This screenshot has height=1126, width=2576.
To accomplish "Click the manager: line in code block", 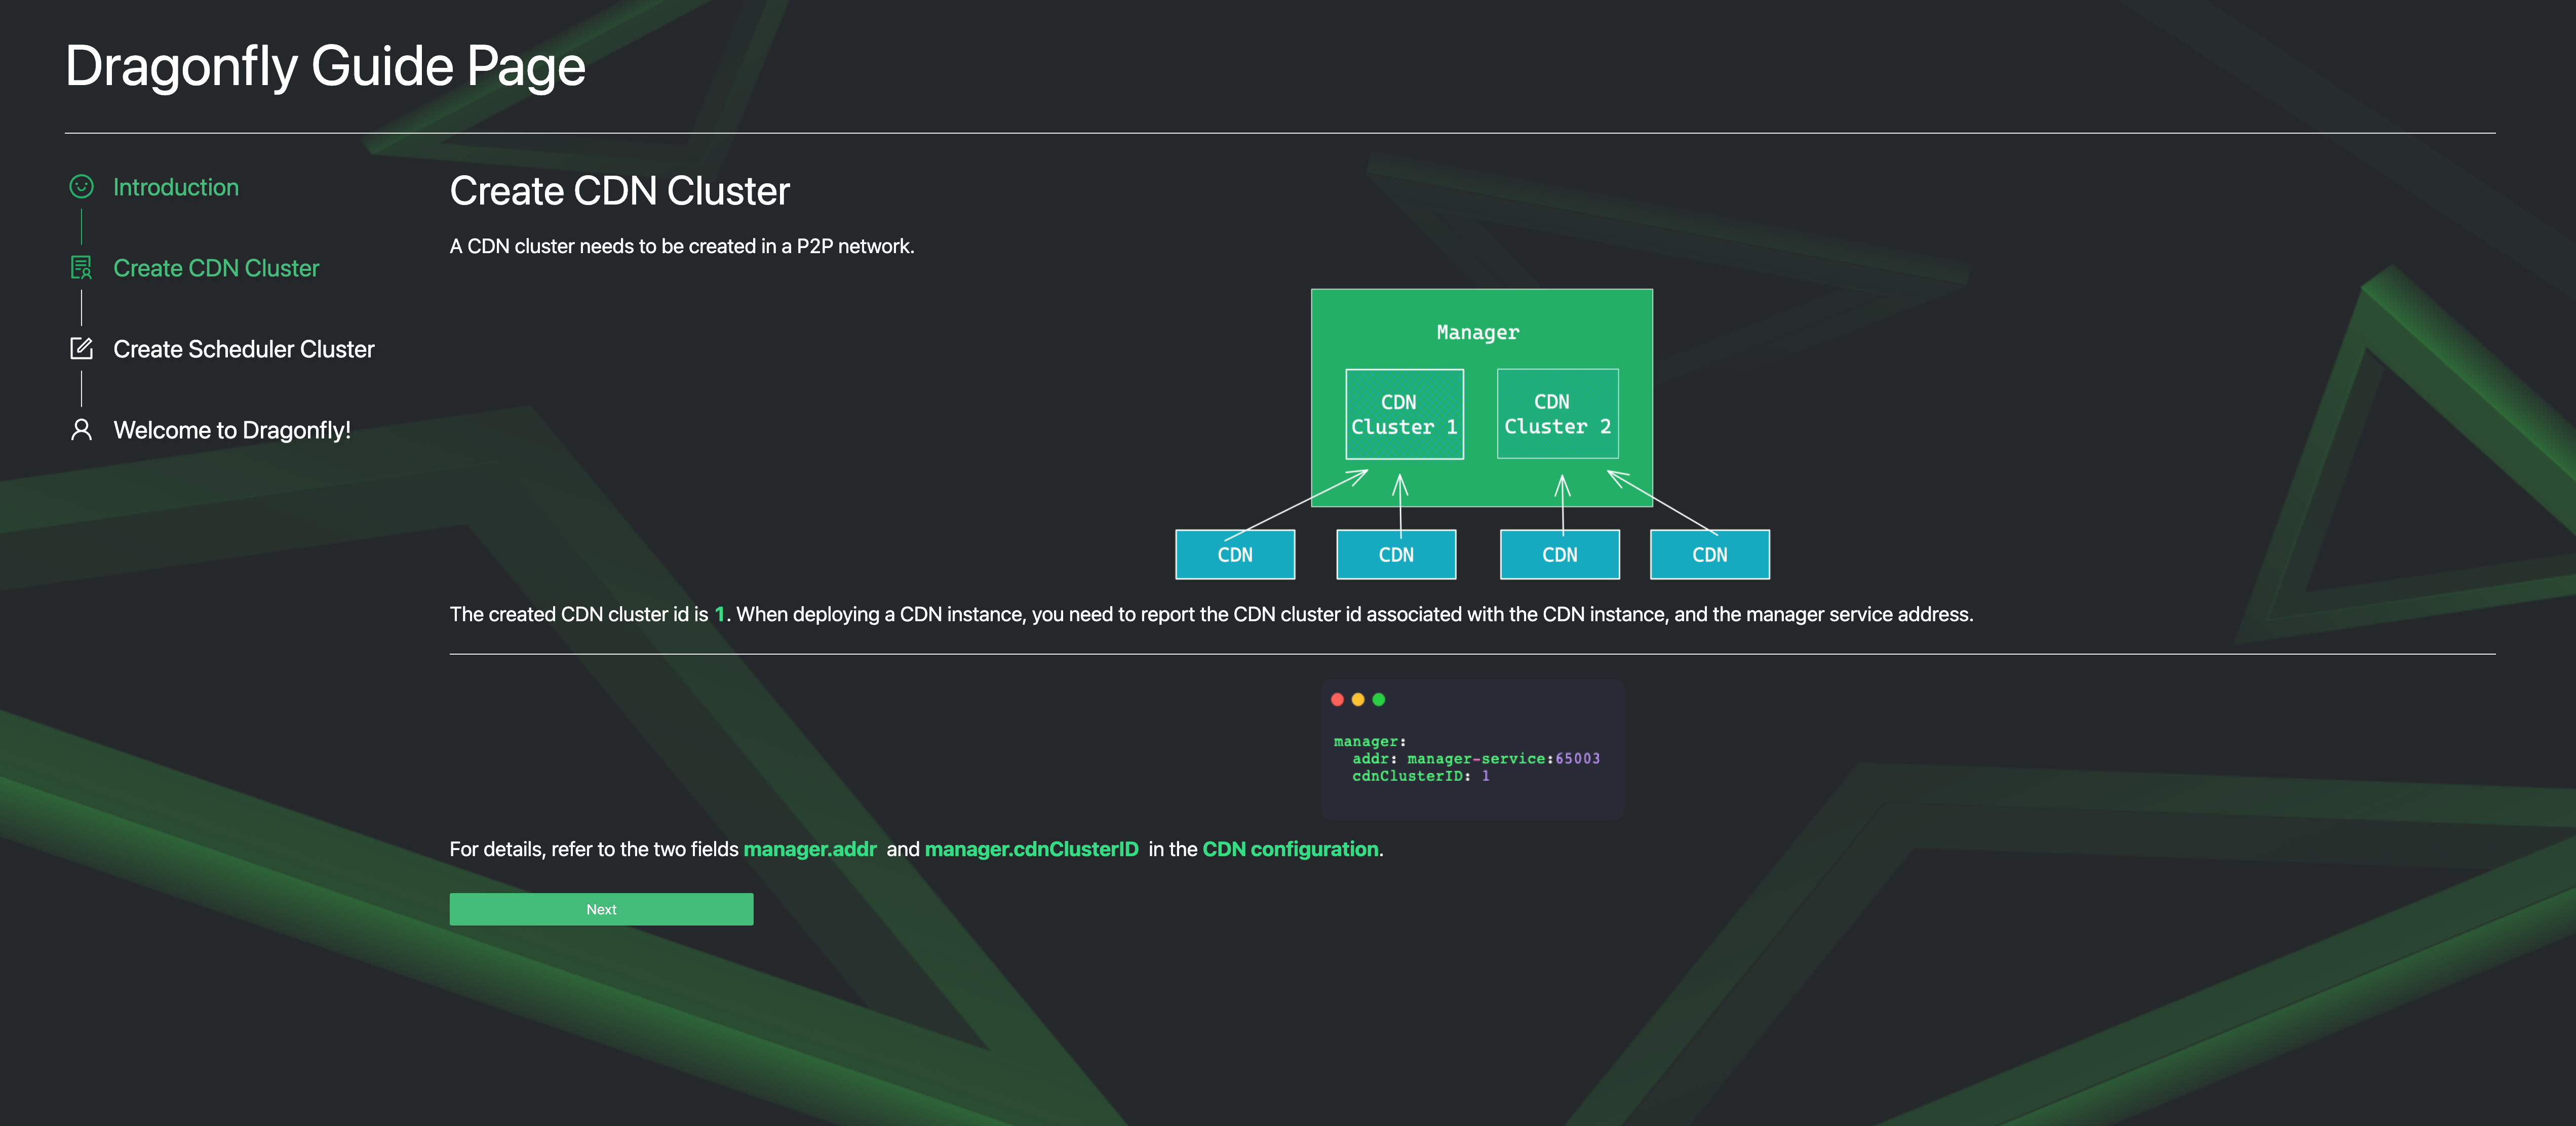I will 1369,742.
